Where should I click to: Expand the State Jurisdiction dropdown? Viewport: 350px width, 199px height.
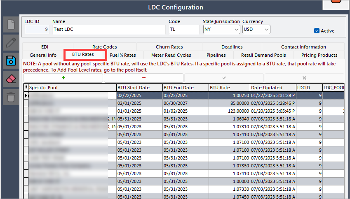click(x=221, y=29)
